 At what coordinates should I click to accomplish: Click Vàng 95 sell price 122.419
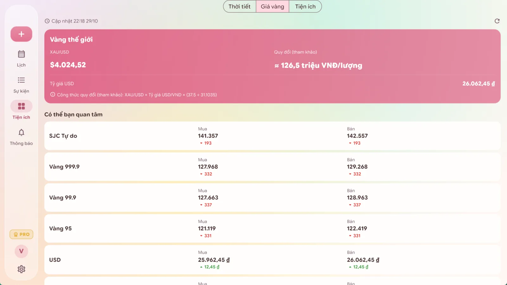click(357, 228)
